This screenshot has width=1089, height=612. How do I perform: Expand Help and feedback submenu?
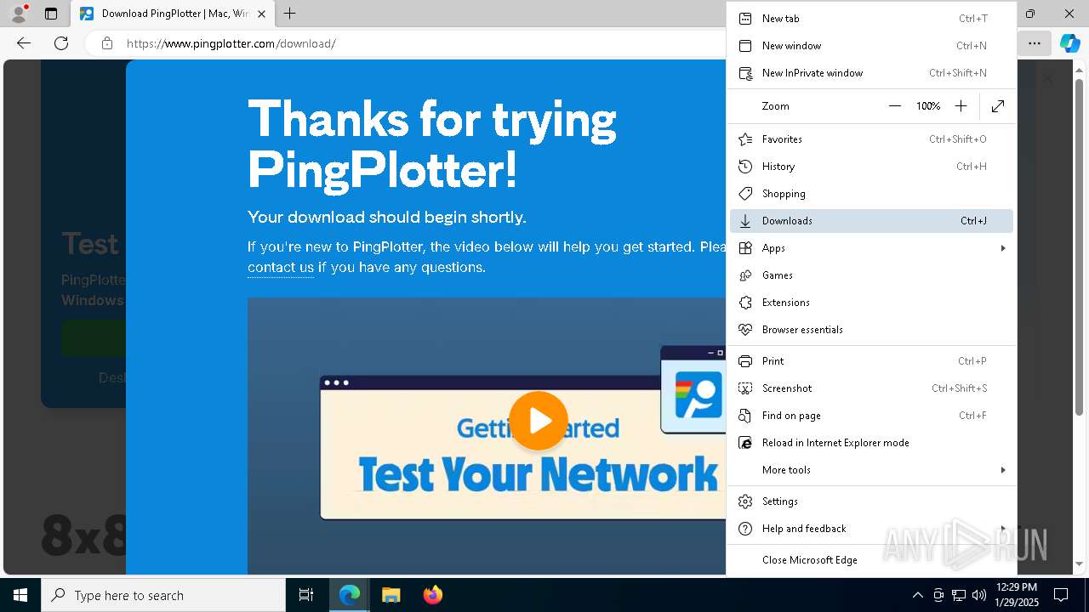click(x=871, y=529)
